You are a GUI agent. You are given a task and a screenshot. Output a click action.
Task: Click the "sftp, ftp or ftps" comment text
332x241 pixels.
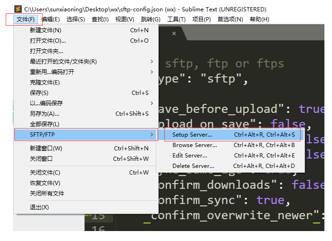click(x=225, y=64)
